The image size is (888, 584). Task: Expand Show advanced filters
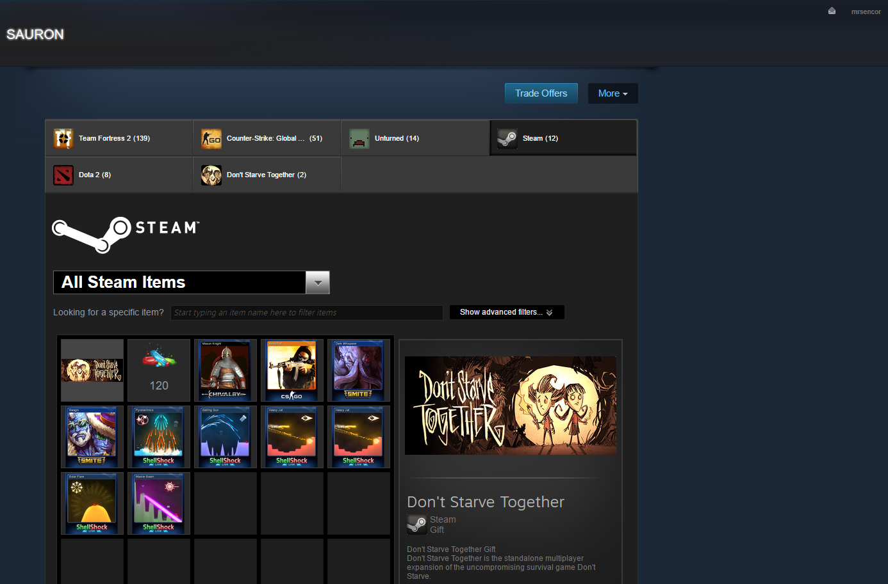coord(507,312)
